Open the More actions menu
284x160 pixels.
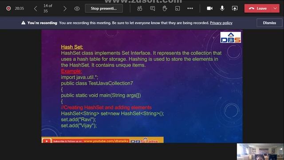coord(190,8)
